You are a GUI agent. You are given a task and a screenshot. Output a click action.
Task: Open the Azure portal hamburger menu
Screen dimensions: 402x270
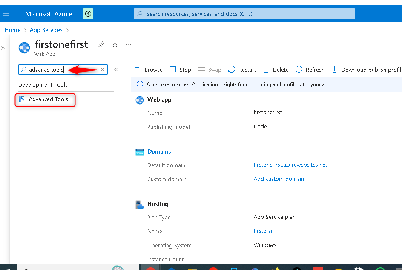[6, 14]
